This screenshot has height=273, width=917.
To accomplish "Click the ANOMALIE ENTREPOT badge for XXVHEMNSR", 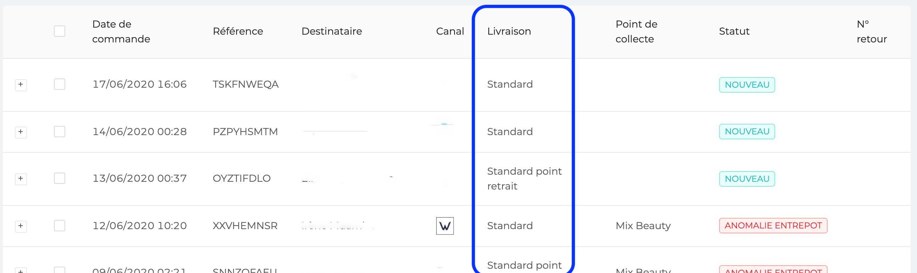I will point(773,226).
